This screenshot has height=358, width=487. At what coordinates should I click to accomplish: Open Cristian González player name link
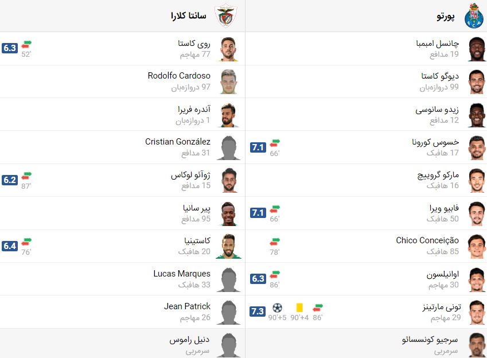[178, 142]
